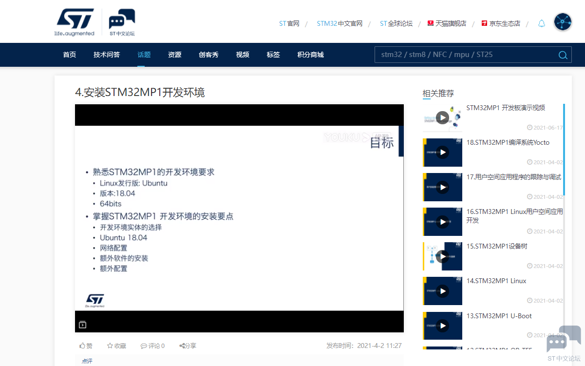Play the 18.STM32MP1编译系统Yocto video thumbnail
The height and width of the screenshot is (366, 585).
[x=442, y=153]
